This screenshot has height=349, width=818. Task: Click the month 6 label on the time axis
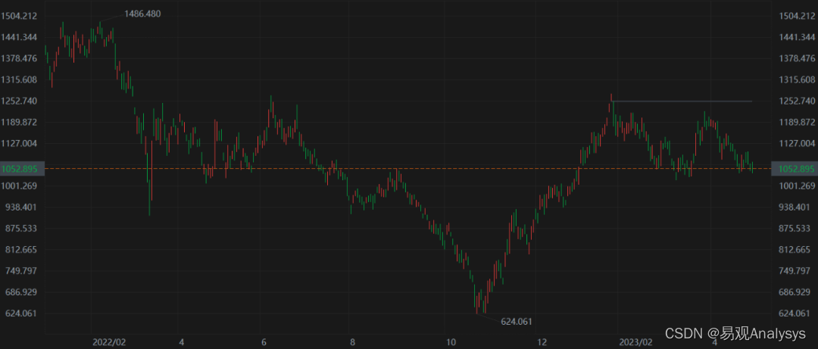tap(264, 342)
